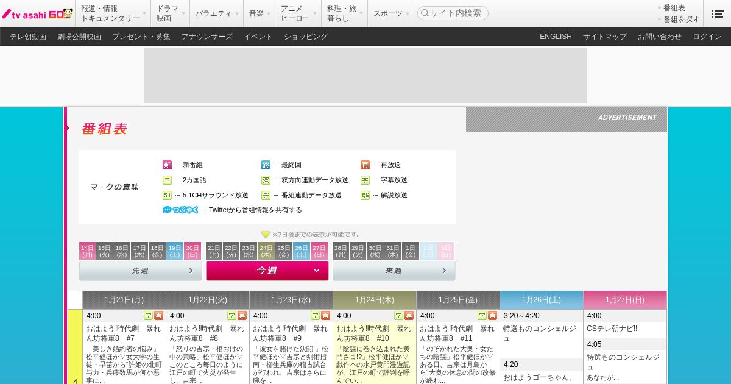Viewport: 731px width, 384px height.
Task: Click the 再 rerun icon for 1月23日 4:00
Action: pyautogui.click(x=325, y=316)
